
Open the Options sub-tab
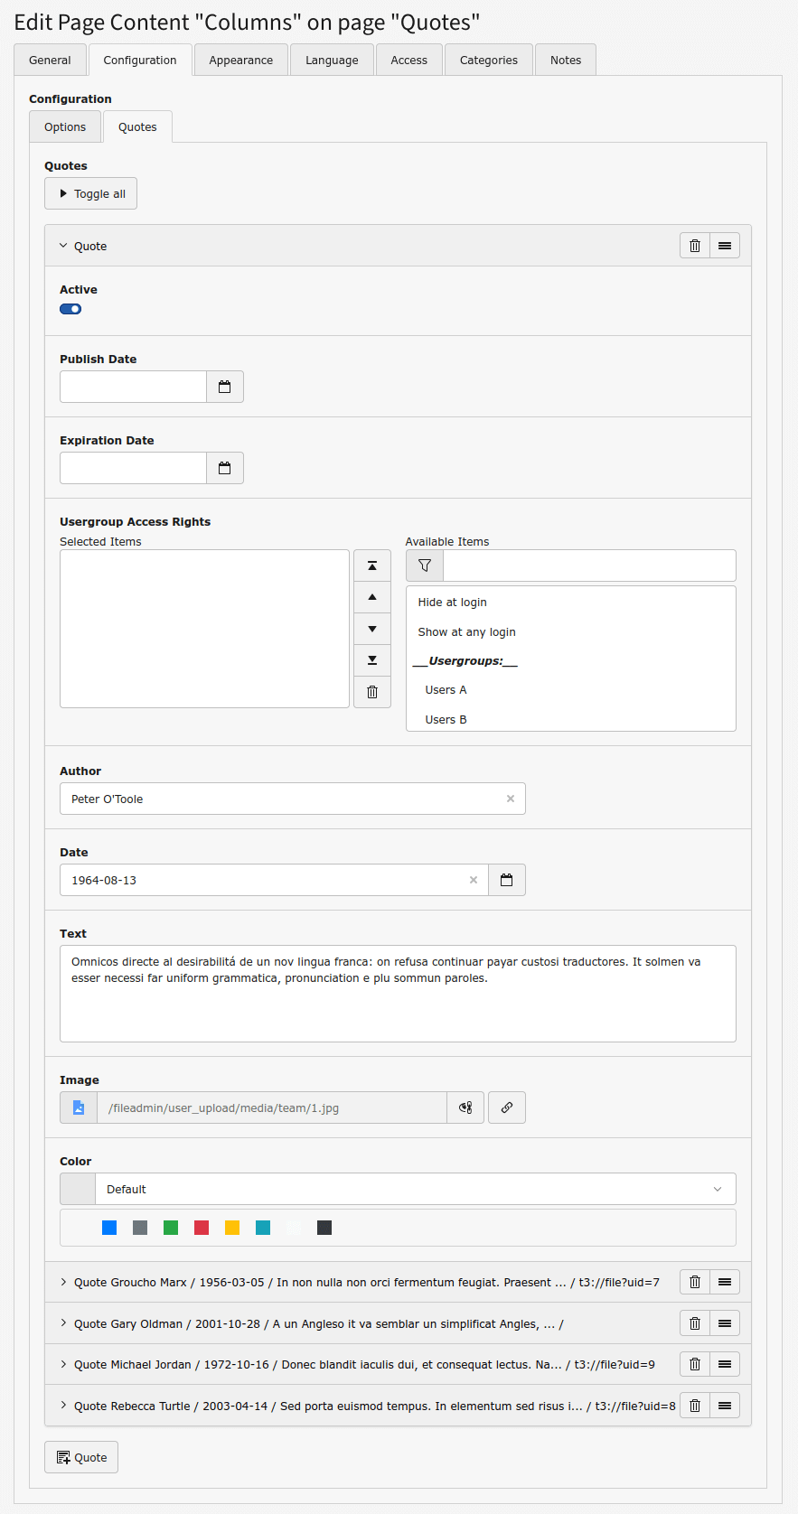click(x=65, y=127)
